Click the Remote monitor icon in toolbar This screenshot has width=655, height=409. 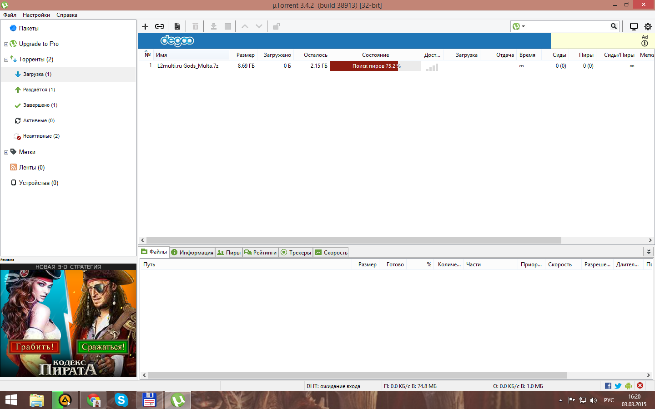pyautogui.click(x=634, y=26)
